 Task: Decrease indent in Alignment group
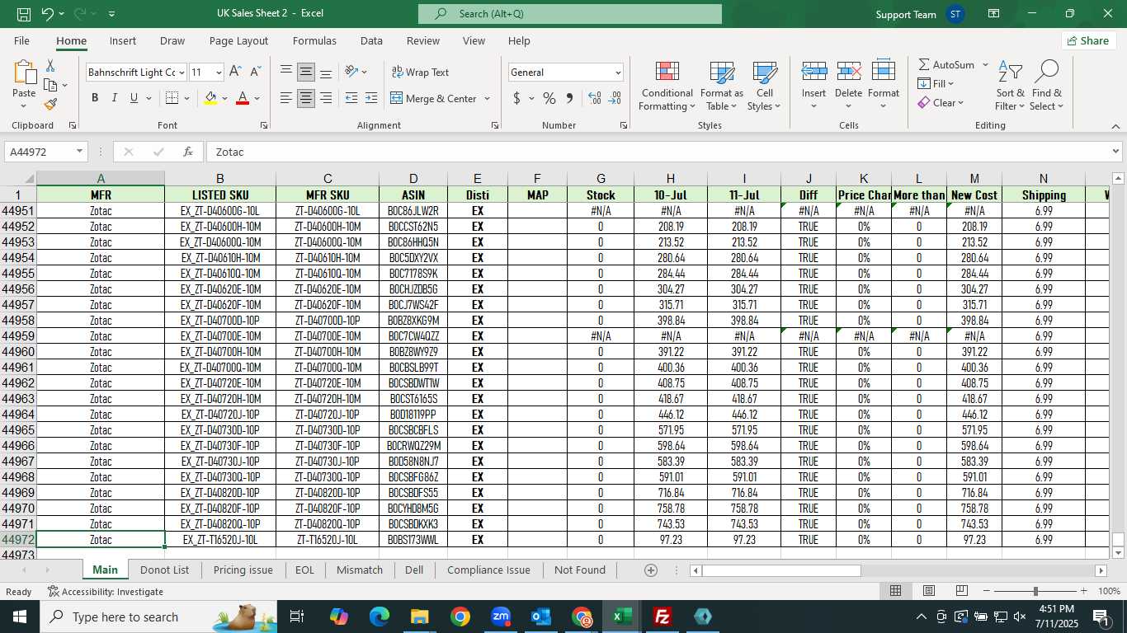pos(351,98)
